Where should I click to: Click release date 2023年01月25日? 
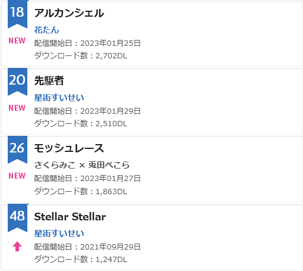(x=111, y=43)
